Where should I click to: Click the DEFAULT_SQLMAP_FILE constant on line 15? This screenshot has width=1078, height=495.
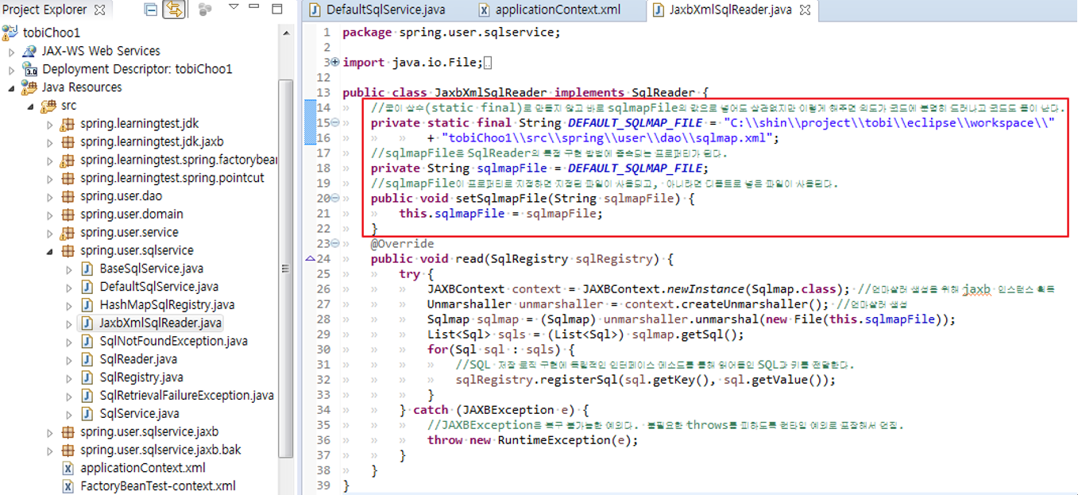pyautogui.click(x=636, y=123)
